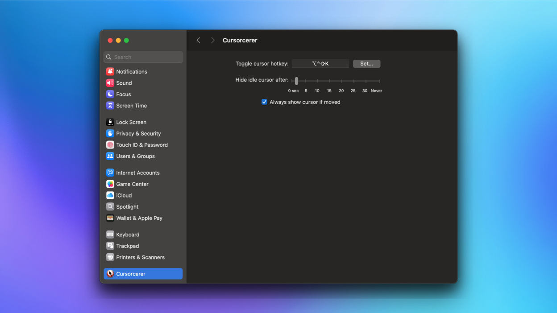Open Notifications label in sidebar
Viewport: 557px width, 313px height.
coord(132,71)
